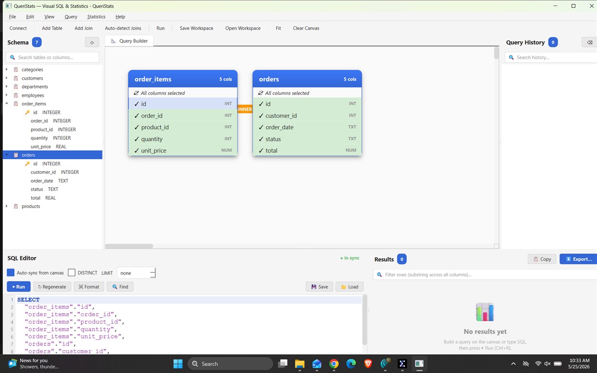Viewport: 597px width, 373px height.
Task: Click the departments table icon
Action: coord(16,87)
